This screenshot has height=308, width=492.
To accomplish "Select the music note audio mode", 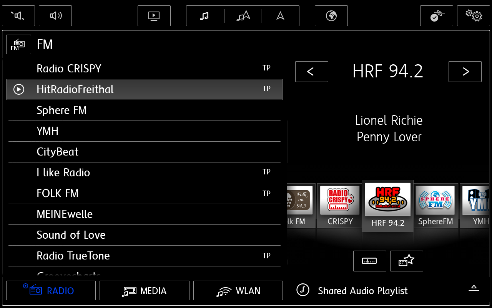I will (x=205, y=16).
